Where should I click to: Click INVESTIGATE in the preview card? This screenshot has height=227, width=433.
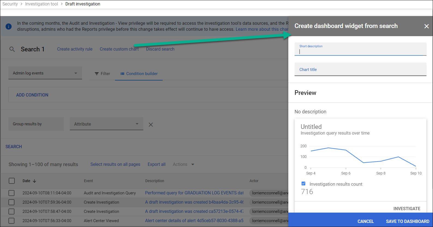407,209
